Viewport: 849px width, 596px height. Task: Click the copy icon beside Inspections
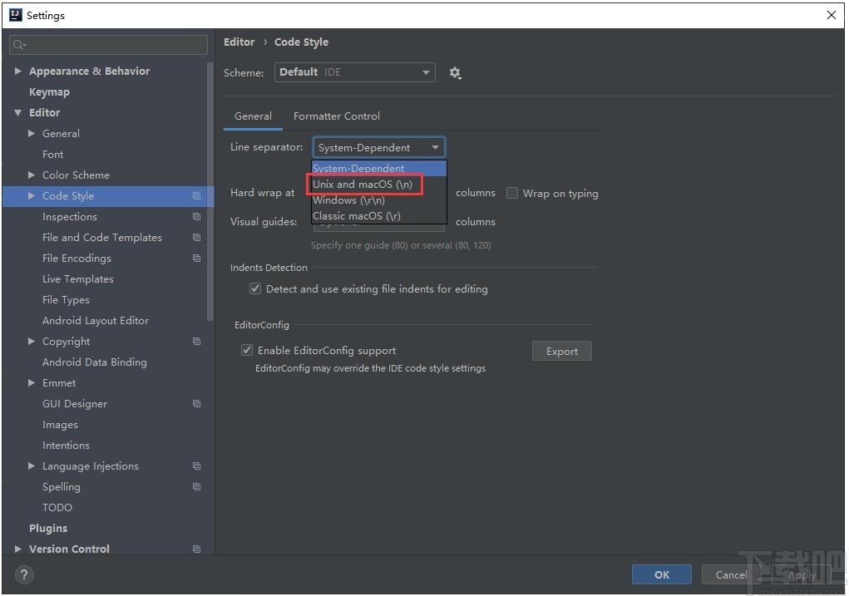point(196,217)
